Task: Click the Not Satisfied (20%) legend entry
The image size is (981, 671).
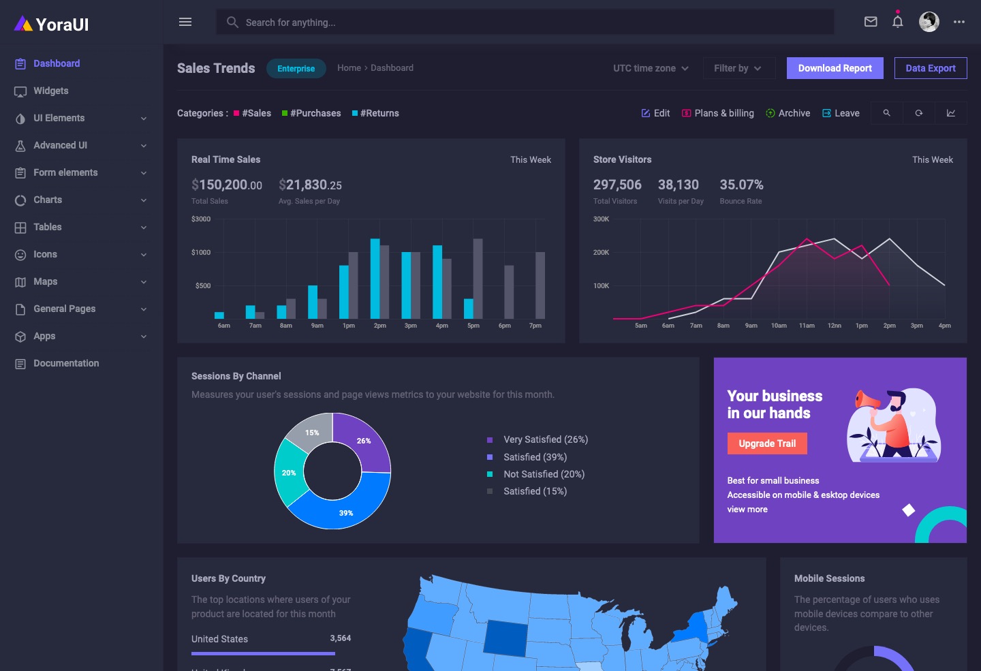Action: click(536, 474)
